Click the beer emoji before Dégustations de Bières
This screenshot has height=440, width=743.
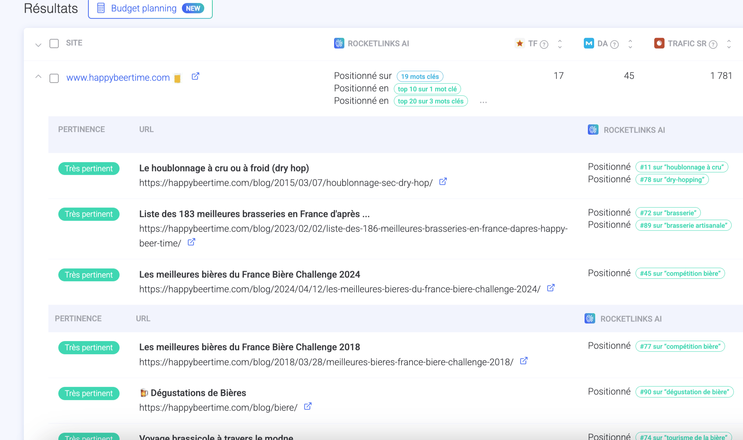(x=144, y=393)
